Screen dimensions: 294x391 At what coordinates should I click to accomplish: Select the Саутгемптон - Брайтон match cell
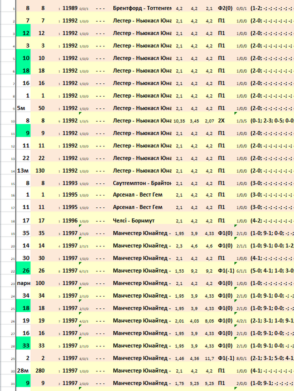[142, 183]
